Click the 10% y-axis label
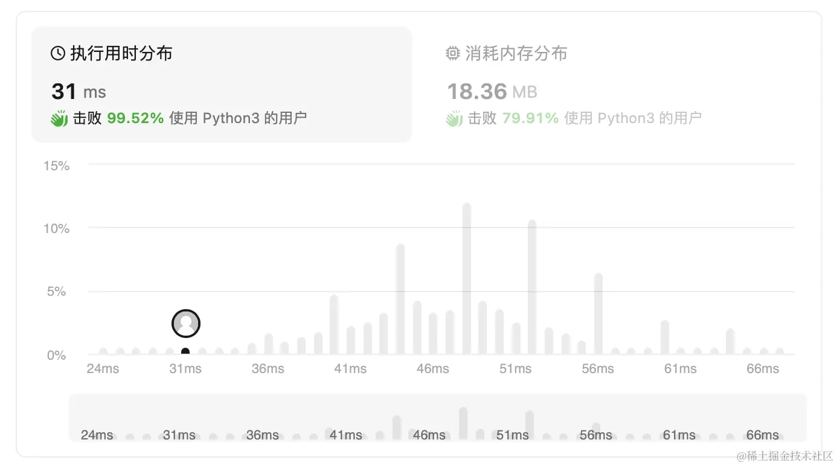Screen dimensions: 837x466 (56, 229)
